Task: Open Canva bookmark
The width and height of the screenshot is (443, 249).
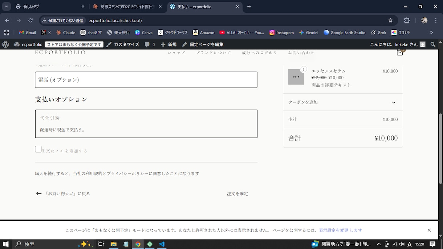Action: [x=144, y=32]
